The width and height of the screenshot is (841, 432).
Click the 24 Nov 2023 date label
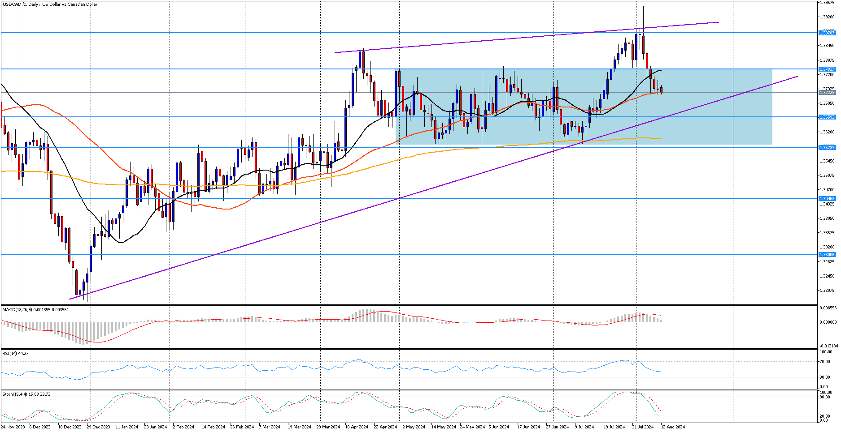(x=13, y=427)
